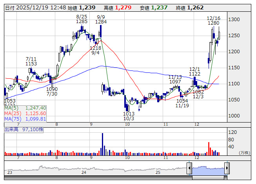Click the 1082 12/3 low label

tap(198, 94)
